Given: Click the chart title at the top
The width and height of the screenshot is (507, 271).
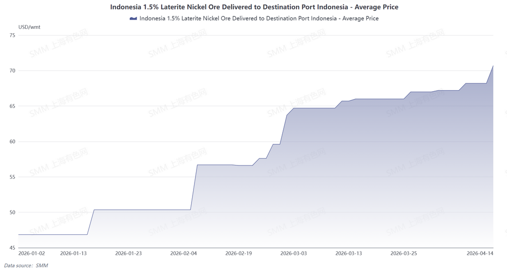Looking at the screenshot, I should [254, 7].
